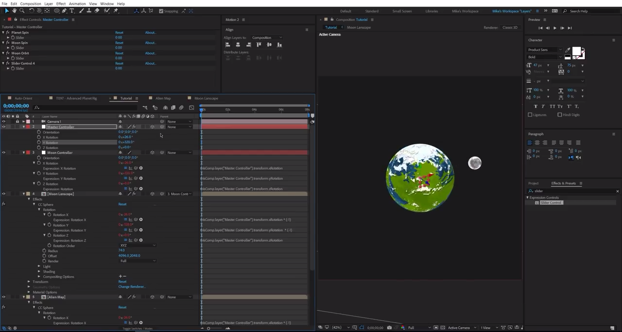Reset the Slider Control 4 effect
Screen dimensions: 622x332
coord(119,63)
